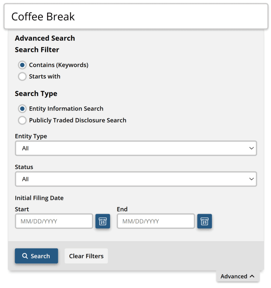Click the Start date MM/DD/YYYY field
This screenshot has width=271, height=288.
(x=54, y=221)
